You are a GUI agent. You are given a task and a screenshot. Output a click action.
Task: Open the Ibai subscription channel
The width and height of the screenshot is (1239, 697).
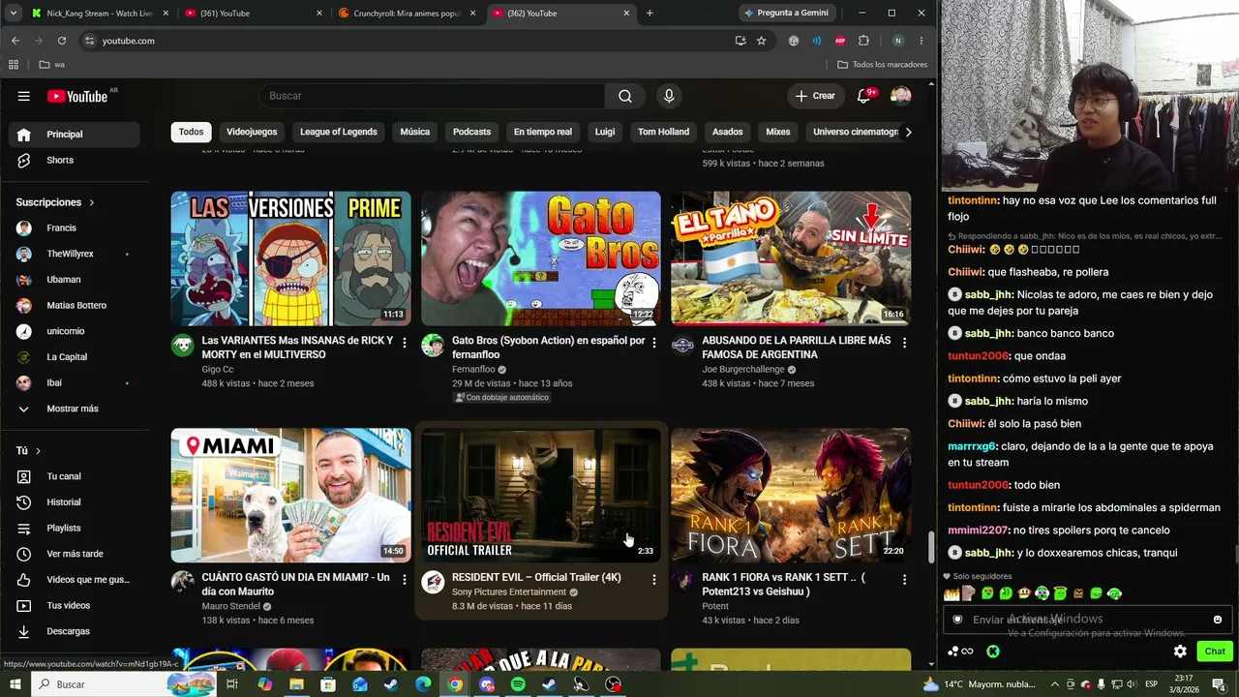click(x=73, y=382)
